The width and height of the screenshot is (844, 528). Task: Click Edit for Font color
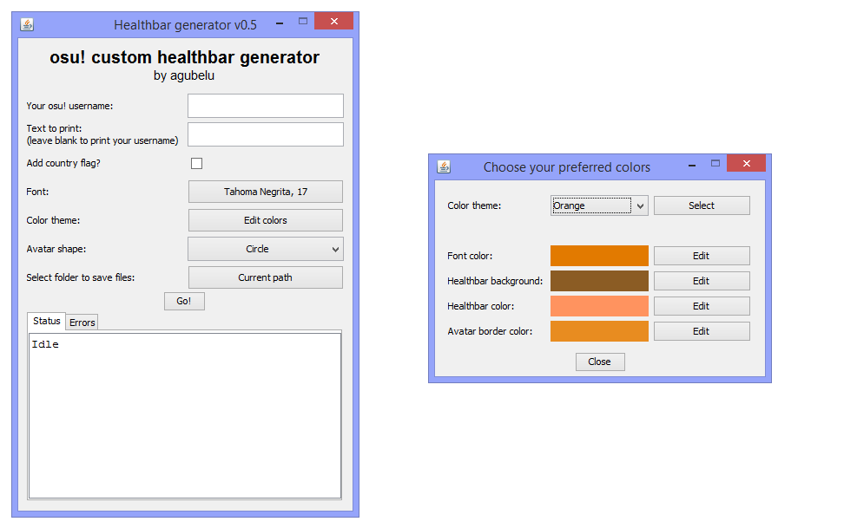point(702,256)
